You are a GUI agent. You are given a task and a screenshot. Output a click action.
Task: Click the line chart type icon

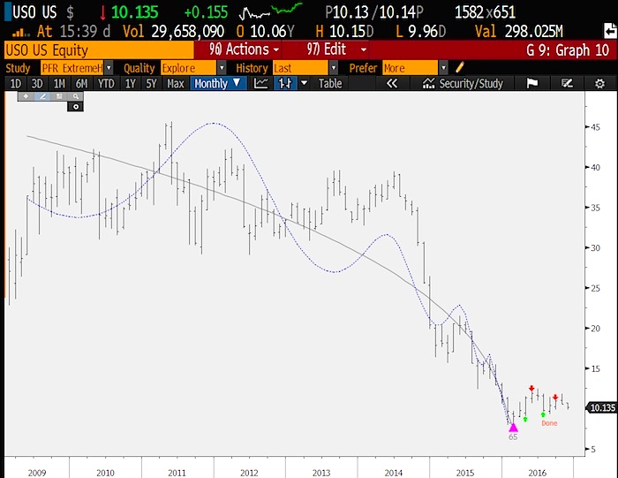[261, 83]
